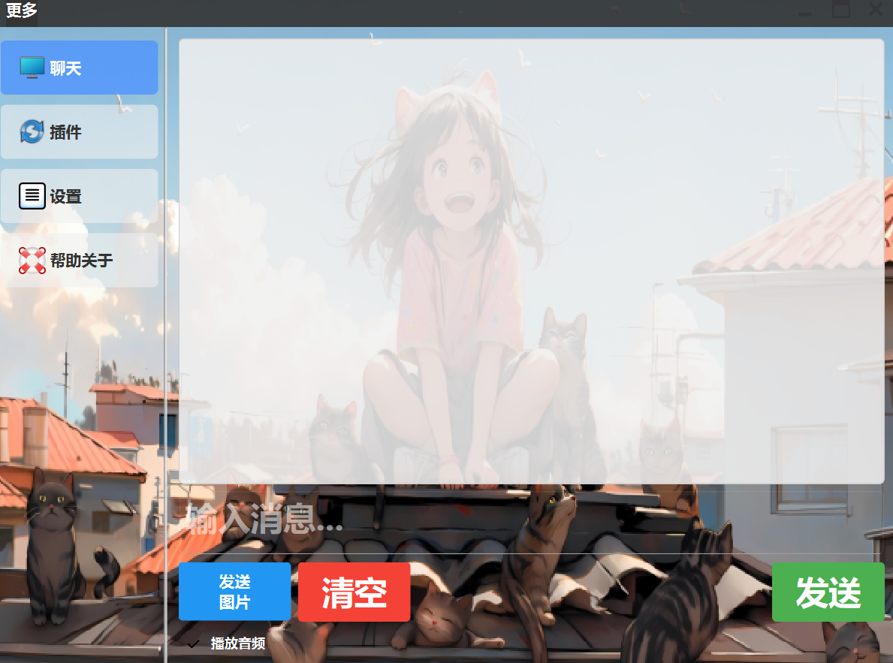The height and width of the screenshot is (663, 893).
Task: Maximize the application window
Action: [x=841, y=11]
